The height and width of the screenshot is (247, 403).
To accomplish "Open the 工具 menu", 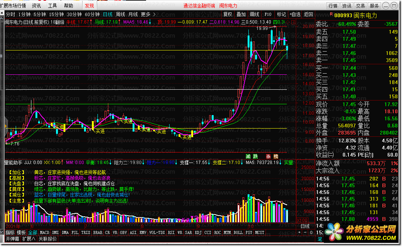I will click(x=52, y=6).
